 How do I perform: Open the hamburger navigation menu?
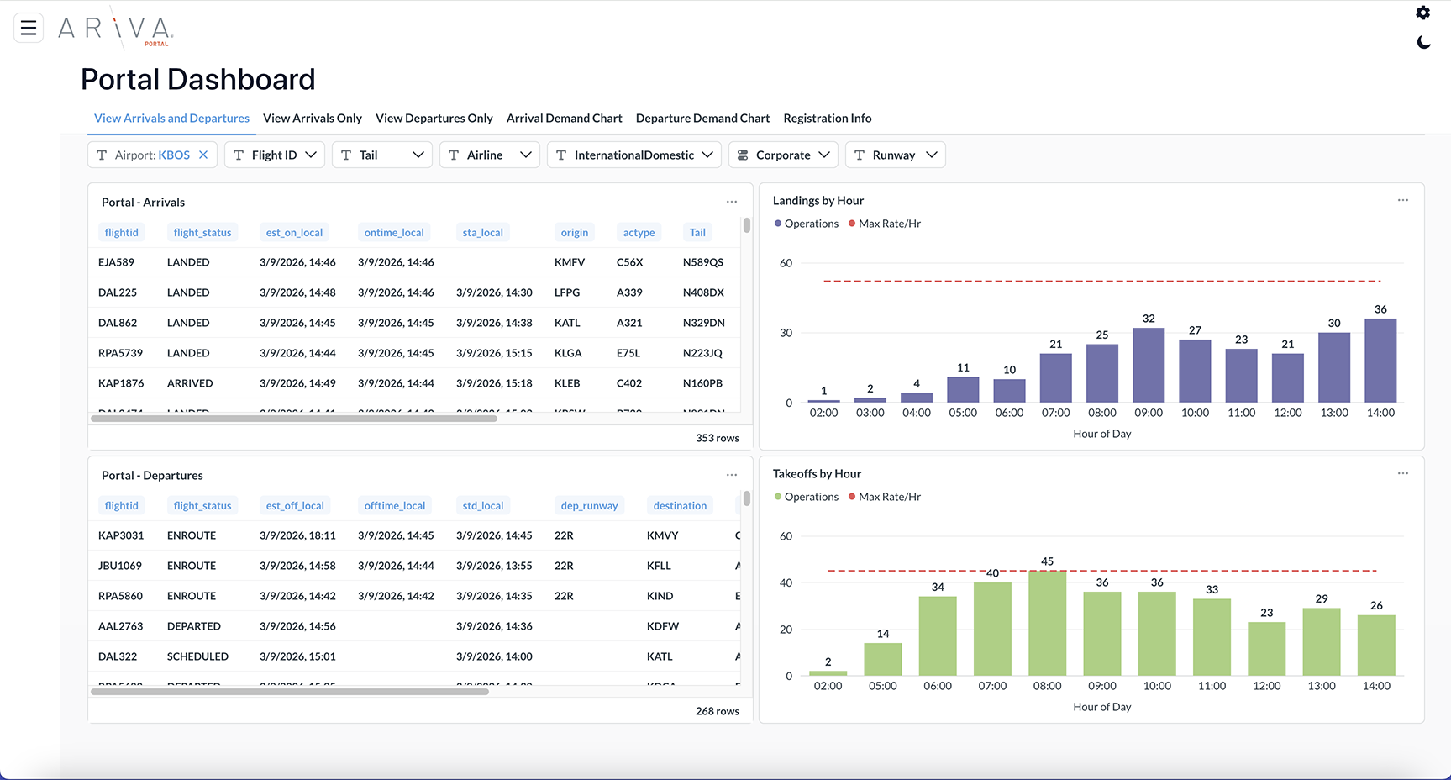point(29,28)
